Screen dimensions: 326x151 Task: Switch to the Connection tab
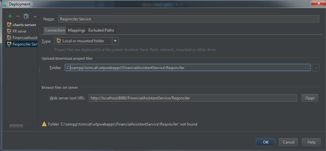pyautogui.click(x=55, y=30)
